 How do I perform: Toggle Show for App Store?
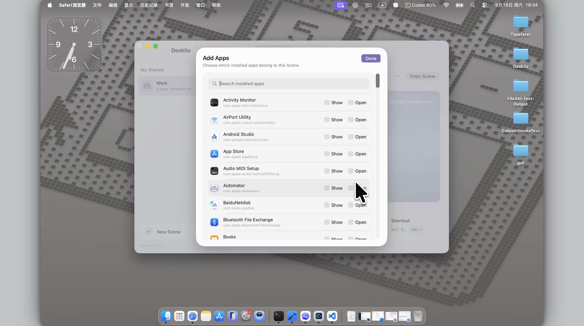coord(327,154)
